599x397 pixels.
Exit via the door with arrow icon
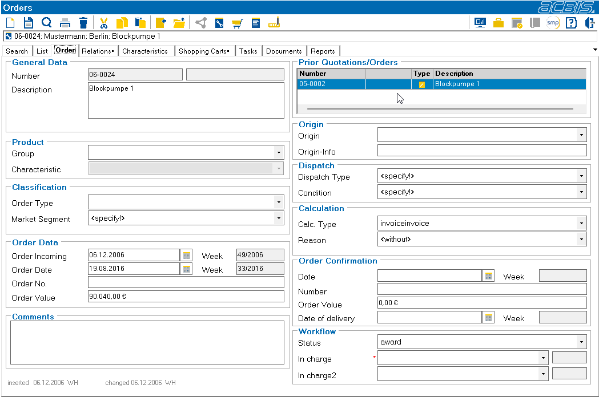click(590, 23)
